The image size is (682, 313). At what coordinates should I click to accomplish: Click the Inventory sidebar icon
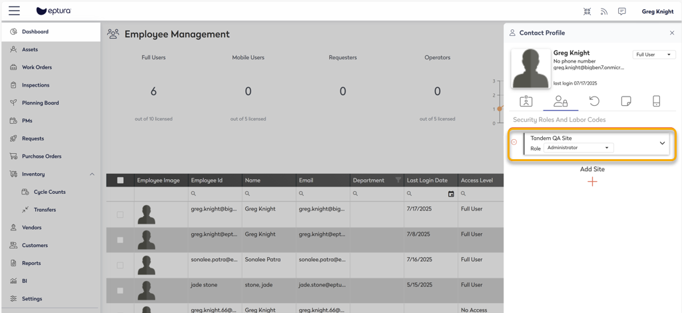coord(13,174)
